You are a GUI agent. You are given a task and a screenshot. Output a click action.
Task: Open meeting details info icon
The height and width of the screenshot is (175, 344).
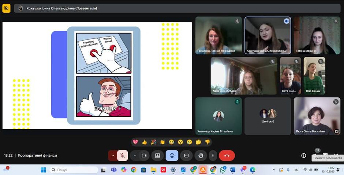coord(303,156)
